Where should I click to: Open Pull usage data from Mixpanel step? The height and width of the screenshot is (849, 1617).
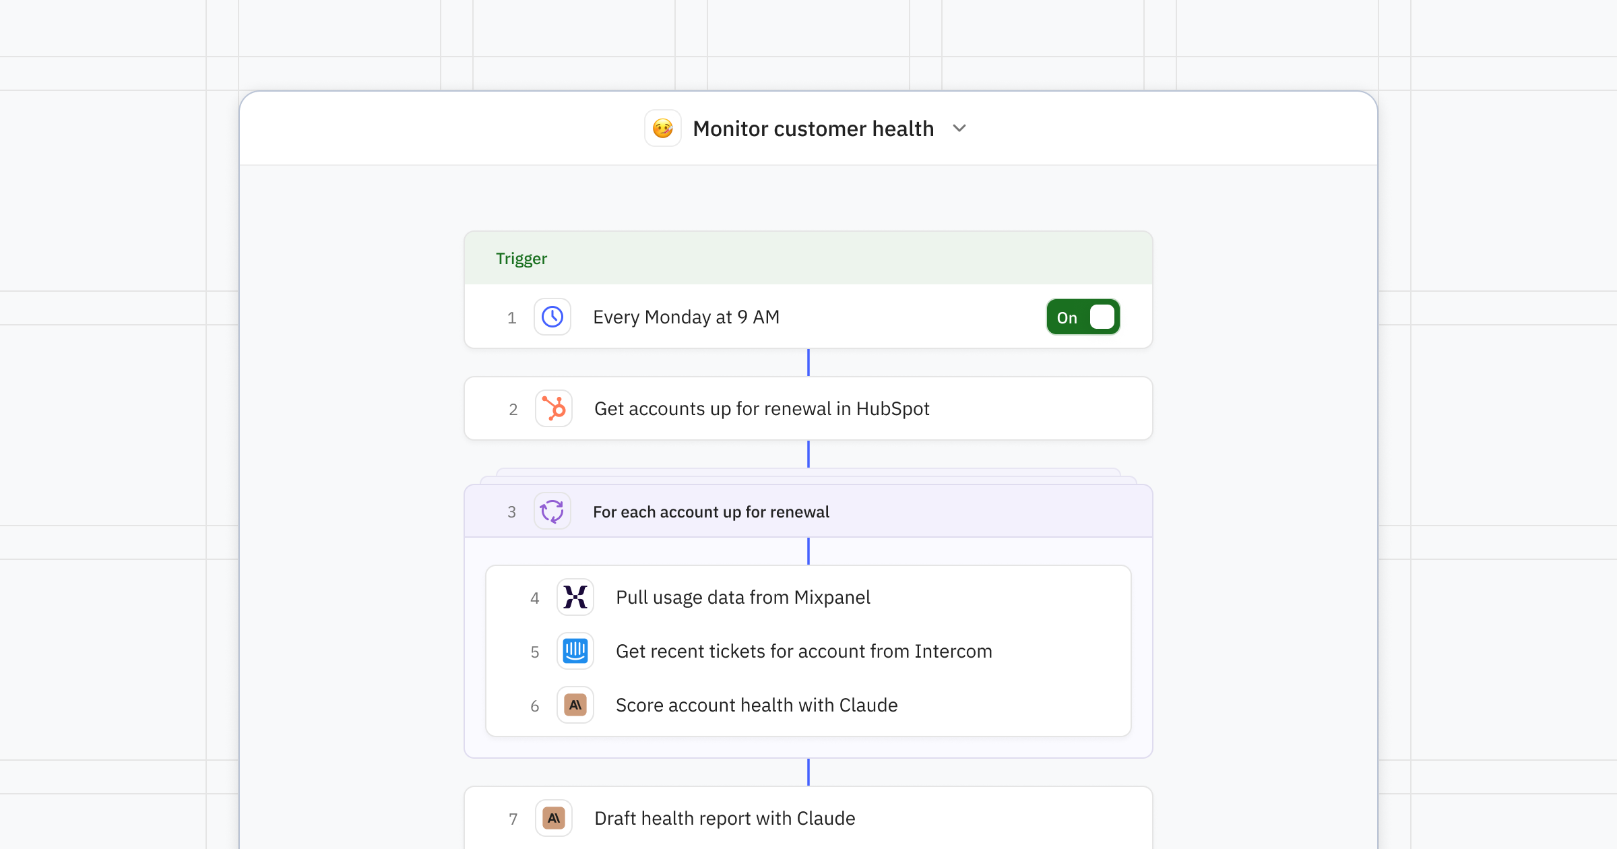[808, 597]
